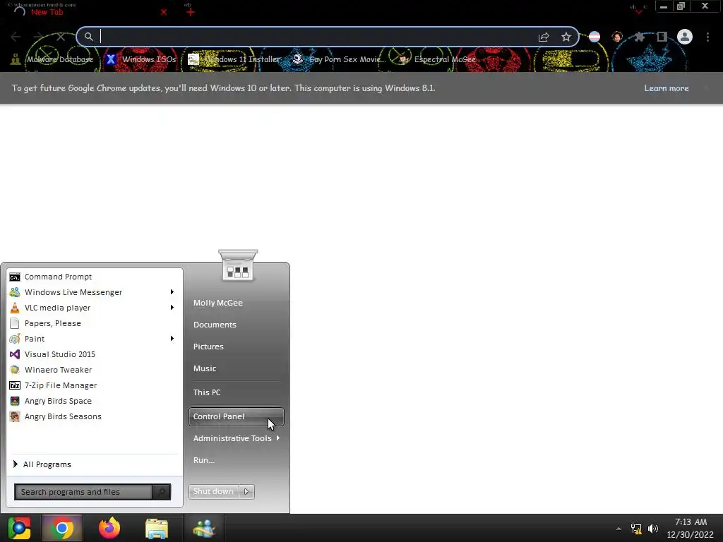Click the Start menu search magnifier button
This screenshot has width=723, height=542.
pyautogui.click(x=162, y=492)
